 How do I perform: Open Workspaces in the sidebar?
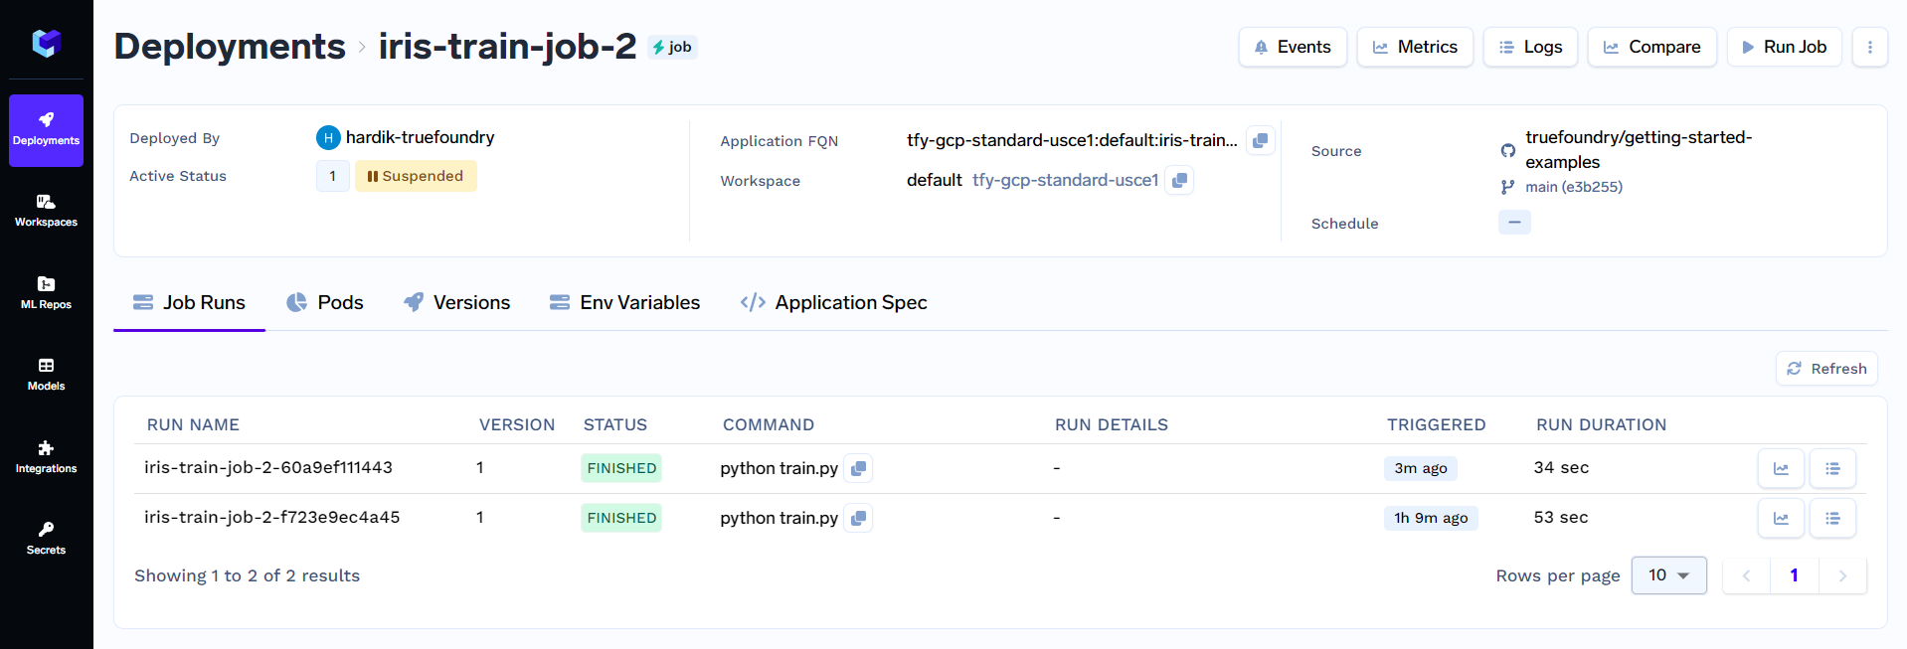(46, 212)
